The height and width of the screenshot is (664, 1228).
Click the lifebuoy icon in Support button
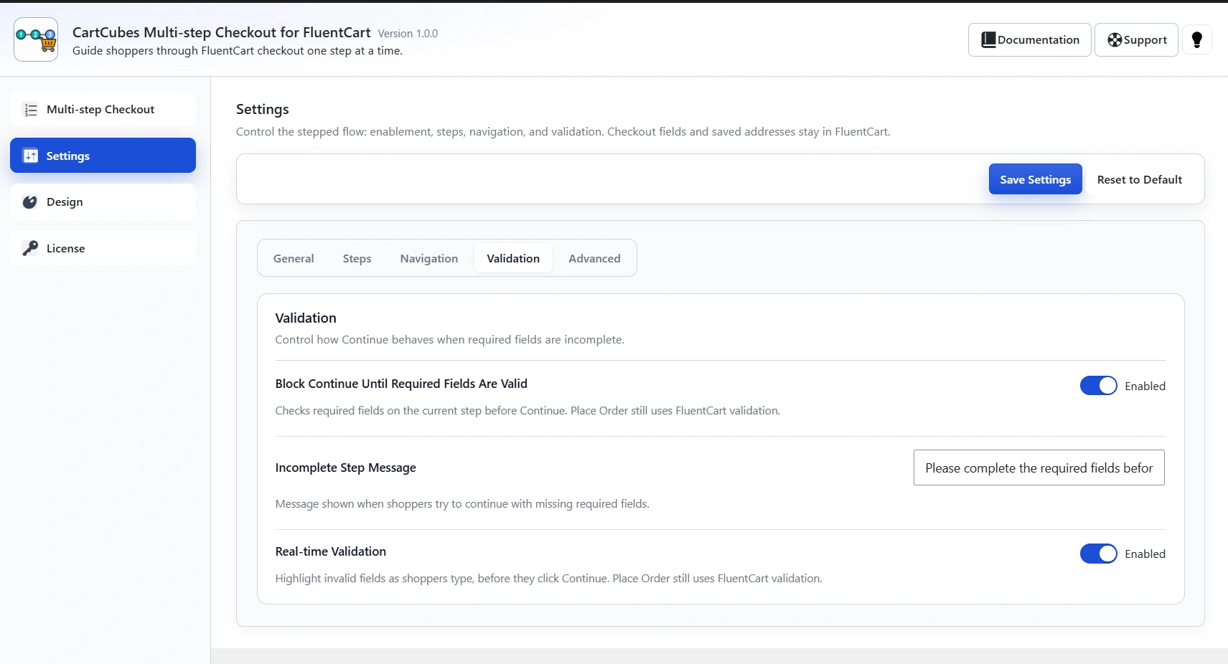(x=1115, y=40)
